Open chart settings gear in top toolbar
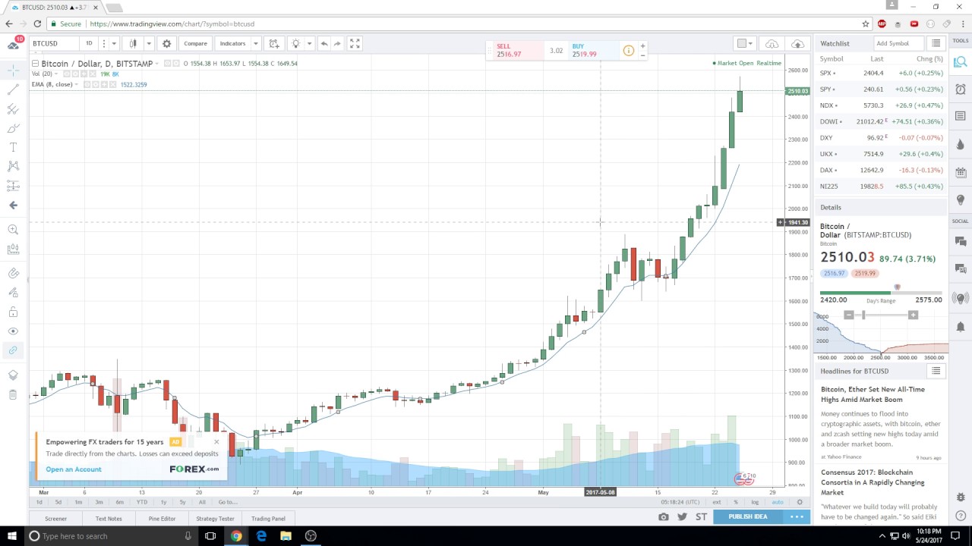Screen dimensions: 972x546 click(x=167, y=43)
